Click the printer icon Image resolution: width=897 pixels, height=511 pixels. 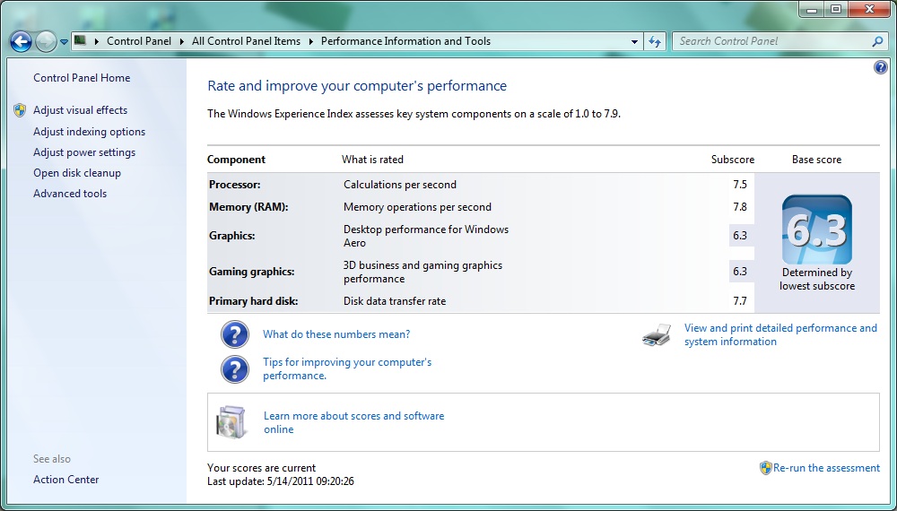[x=657, y=335]
